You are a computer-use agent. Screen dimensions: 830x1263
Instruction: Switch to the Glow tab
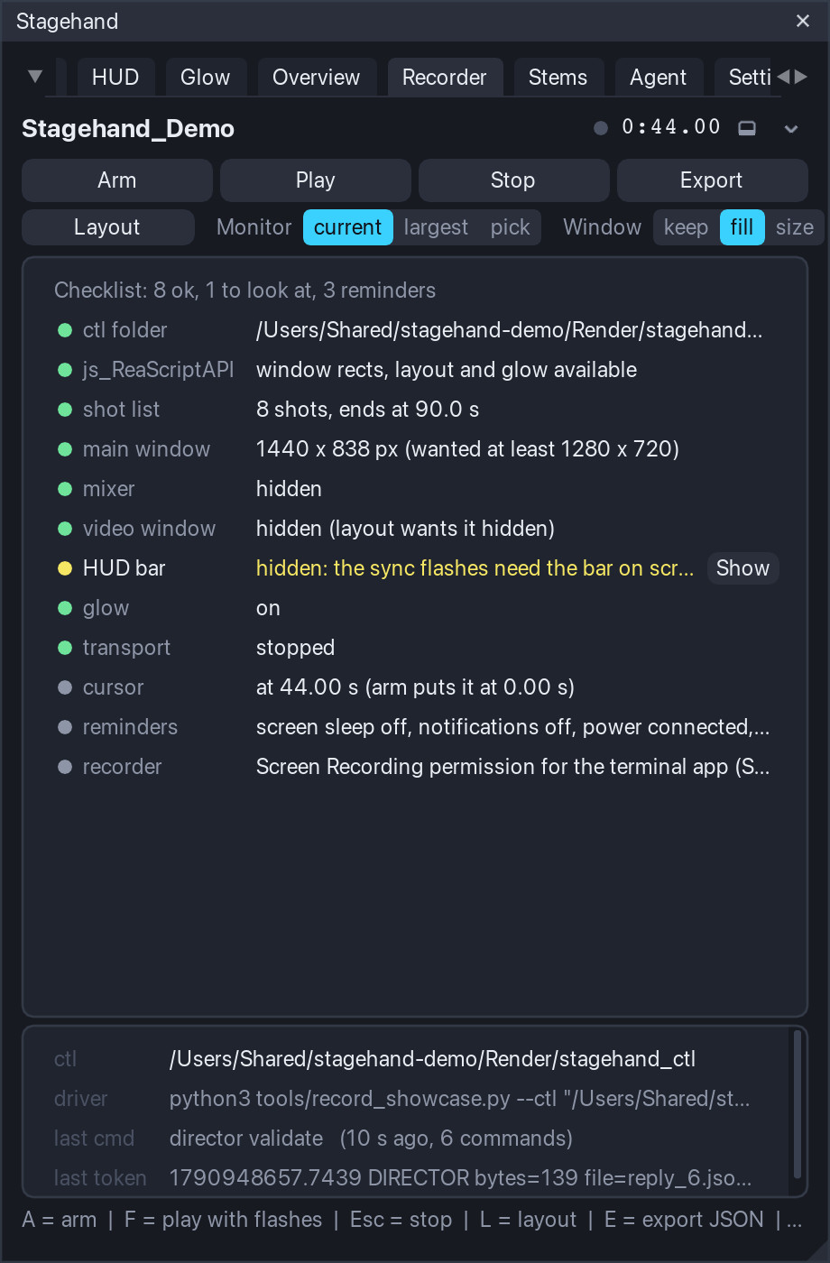click(206, 78)
